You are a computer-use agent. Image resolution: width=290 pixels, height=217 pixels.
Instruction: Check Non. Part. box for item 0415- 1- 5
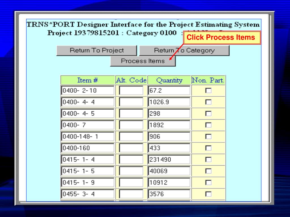208,171
